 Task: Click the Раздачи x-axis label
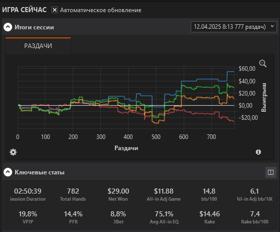coord(126,148)
